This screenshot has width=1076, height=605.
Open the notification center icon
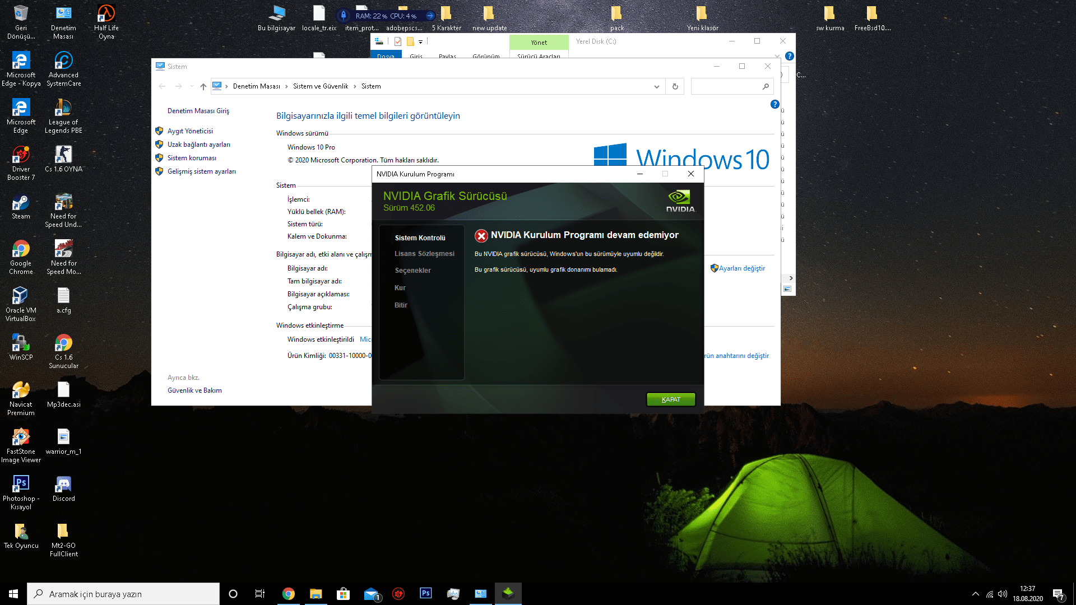(x=1058, y=594)
